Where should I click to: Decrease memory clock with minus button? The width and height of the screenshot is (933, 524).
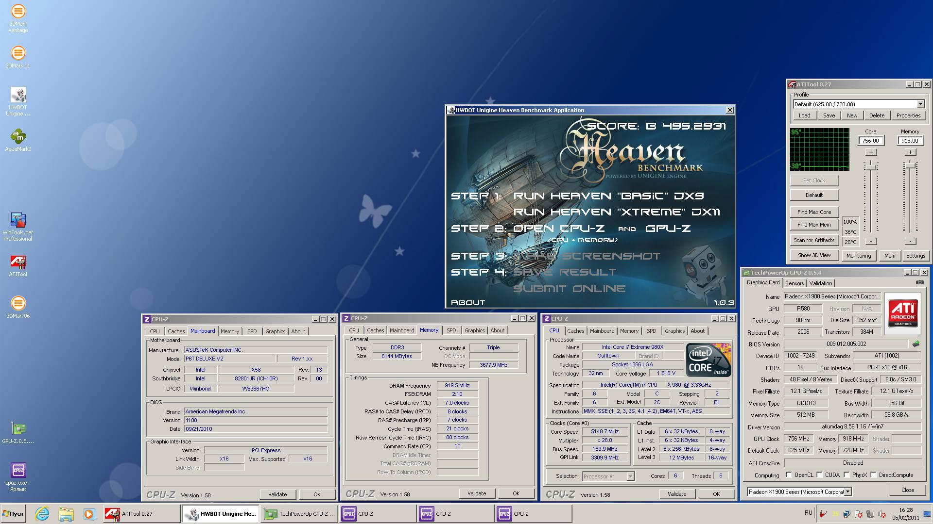(x=910, y=241)
